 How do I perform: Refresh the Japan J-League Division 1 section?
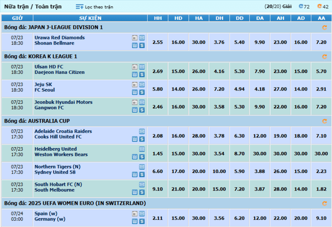[x=325, y=27]
